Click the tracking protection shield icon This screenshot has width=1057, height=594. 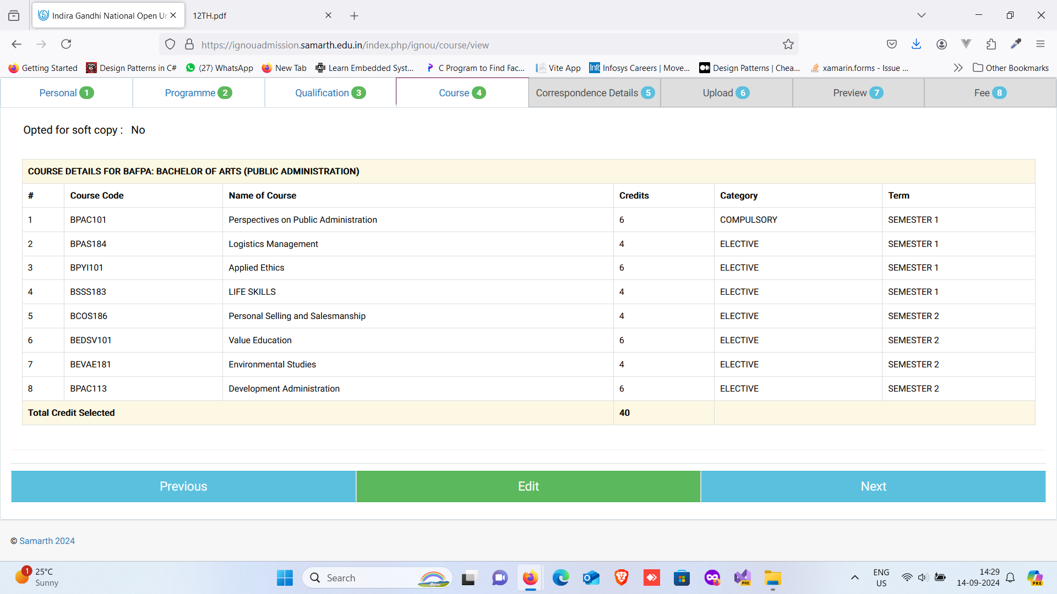coord(170,45)
